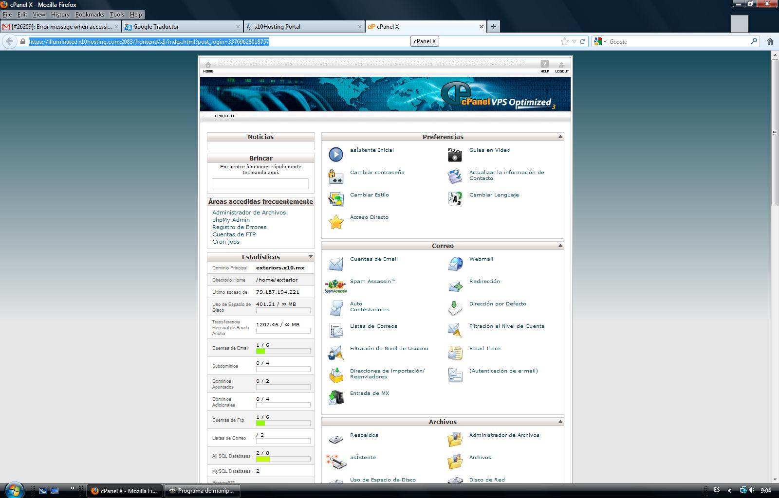This screenshot has width=779, height=498.
Task: Open the Cron jobs link
Action: (x=226, y=242)
